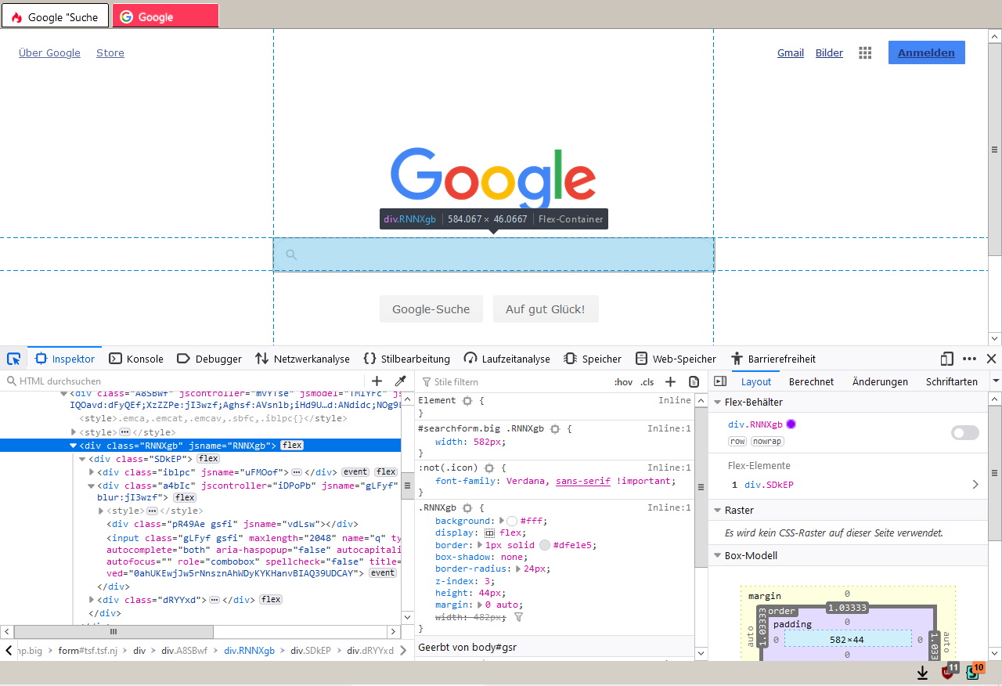Screen dimensions: 1002x686
Task: Open the DevTools three-dots options menu
Action: pos(969,359)
